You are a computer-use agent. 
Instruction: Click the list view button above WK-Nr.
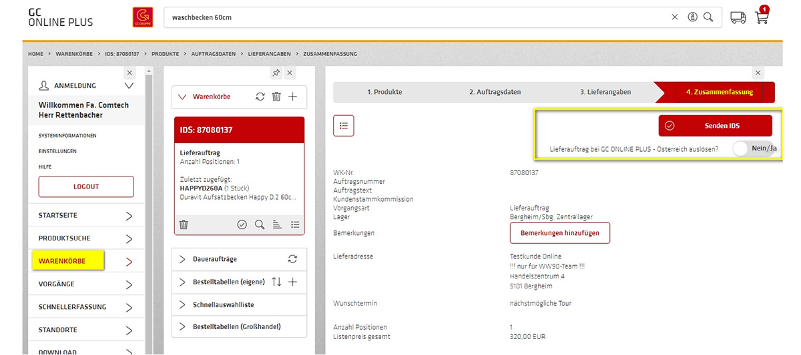tap(343, 125)
